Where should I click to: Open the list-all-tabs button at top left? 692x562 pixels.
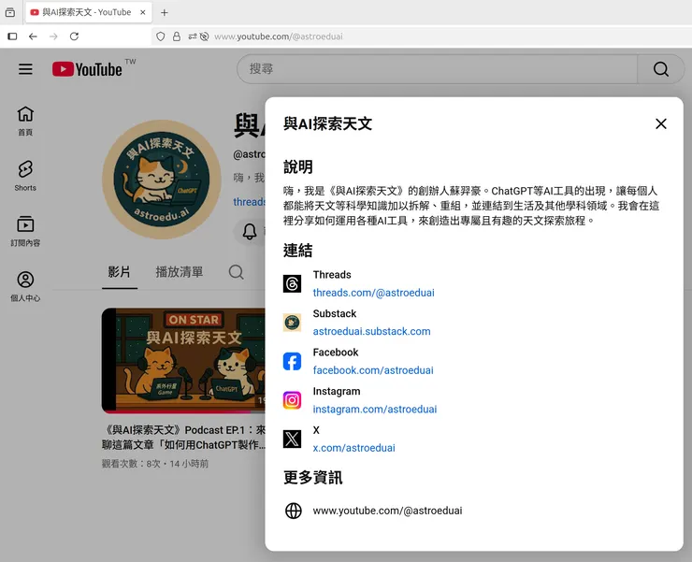point(9,12)
